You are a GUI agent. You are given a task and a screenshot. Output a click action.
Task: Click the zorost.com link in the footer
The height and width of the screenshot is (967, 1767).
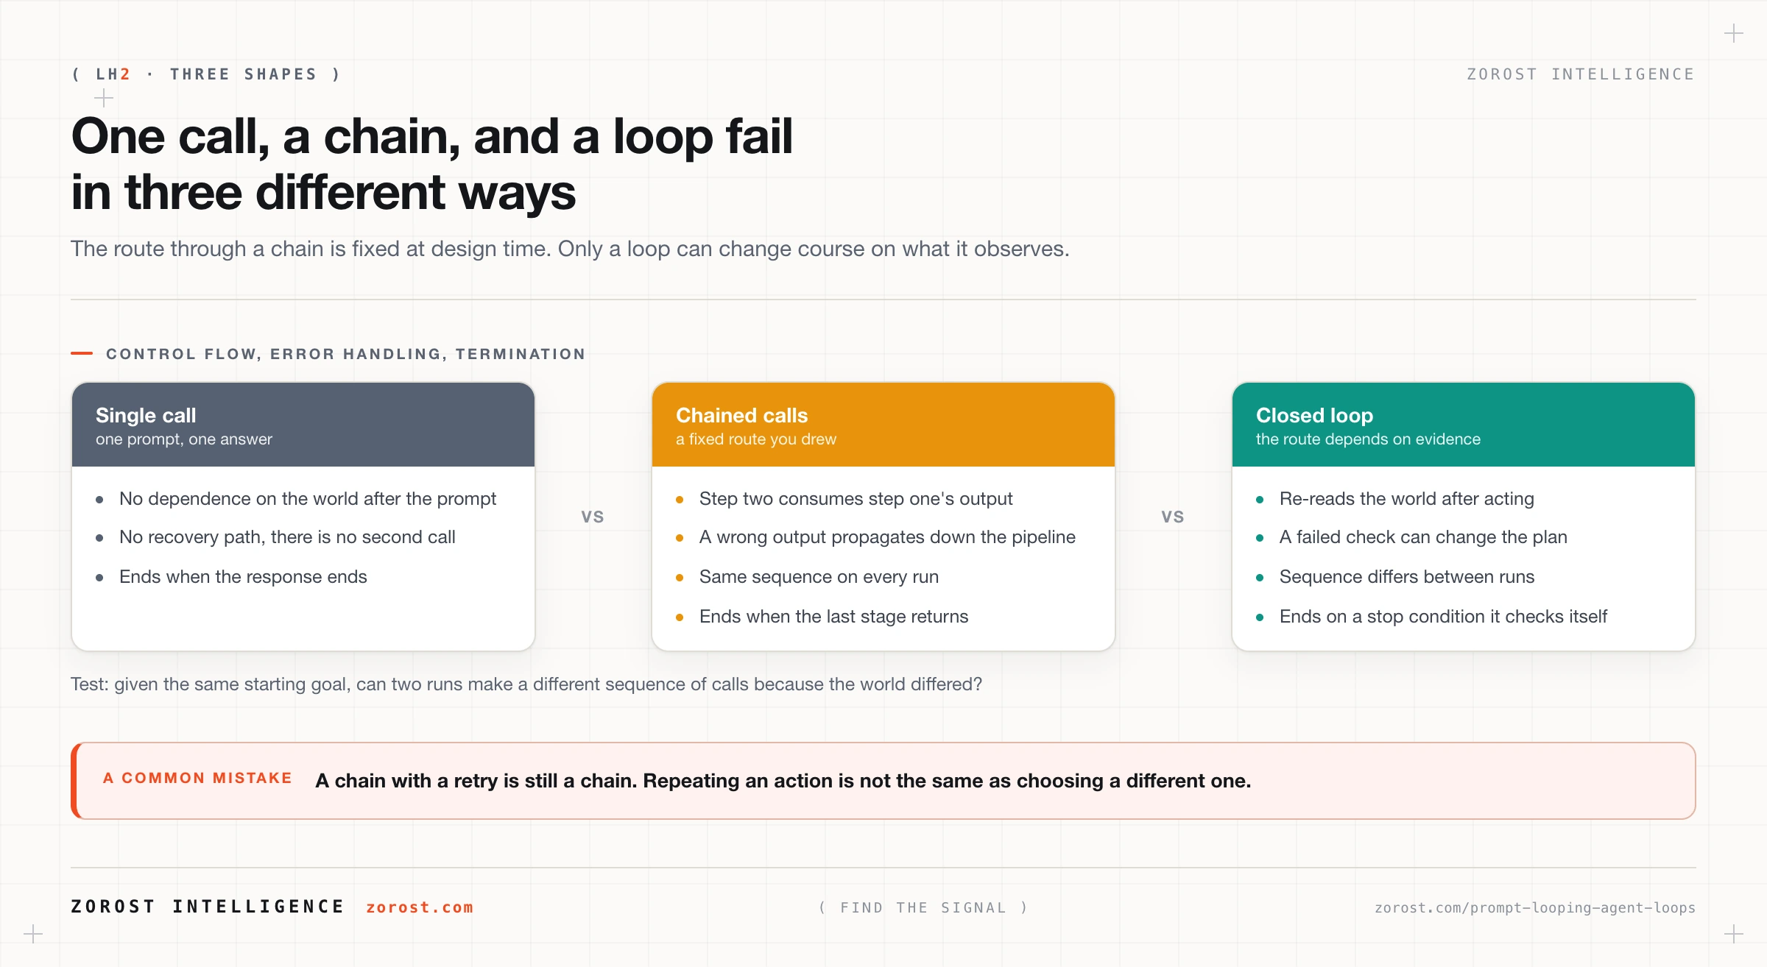pos(420,907)
